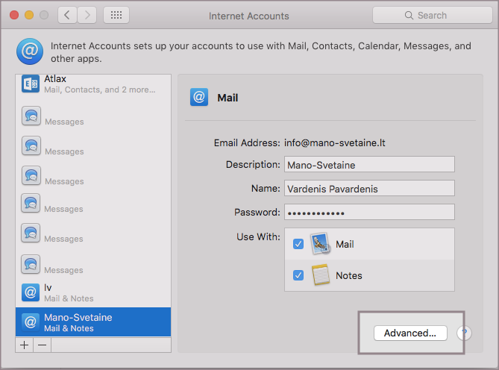This screenshot has width=499, height=370.
Task: Click the Mail app stamp icon
Action: coord(321,244)
